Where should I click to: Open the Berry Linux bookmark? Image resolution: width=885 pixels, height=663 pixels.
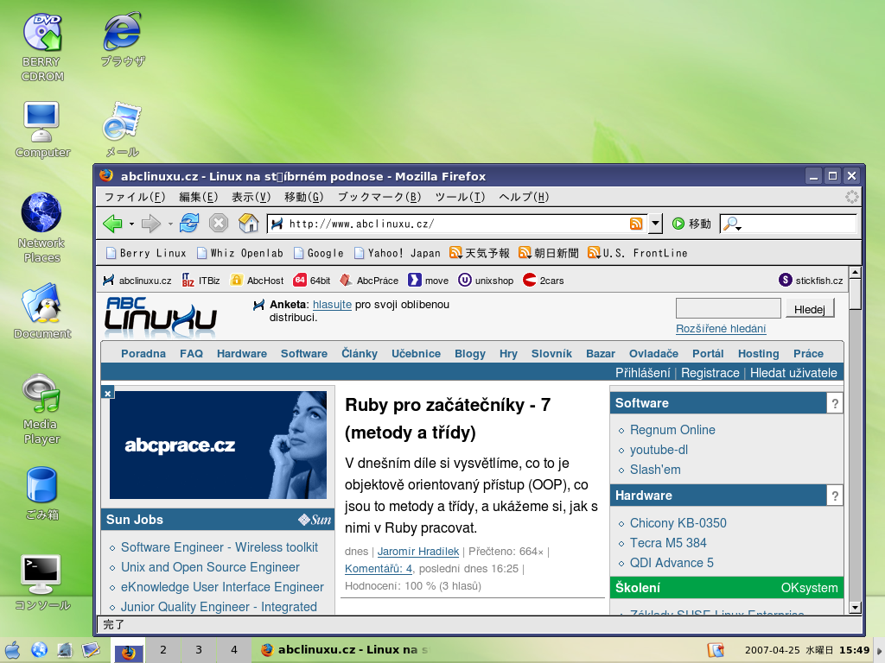tap(146, 253)
